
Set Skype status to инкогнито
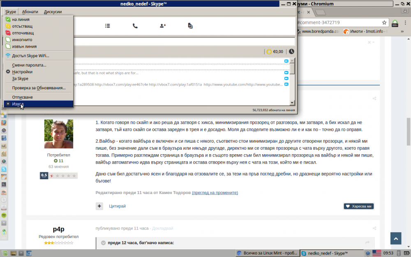tap(39, 40)
